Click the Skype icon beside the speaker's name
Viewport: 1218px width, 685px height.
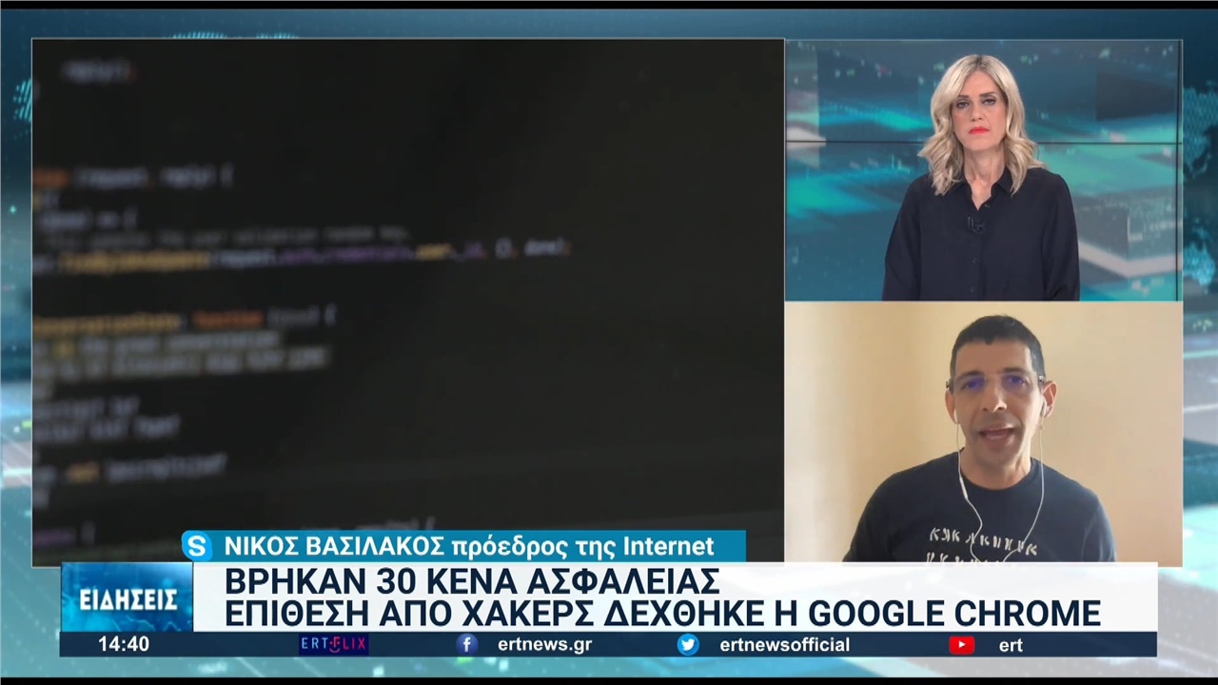coord(197,545)
